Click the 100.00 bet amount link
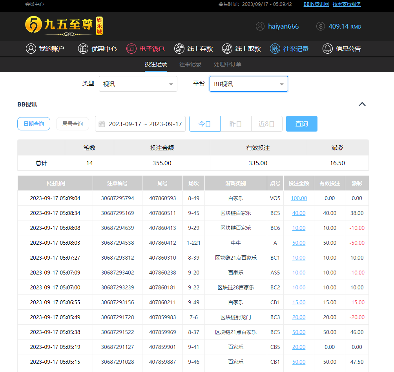Image resolution: width=394 pixels, height=372 pixels. tap(299, 198)
